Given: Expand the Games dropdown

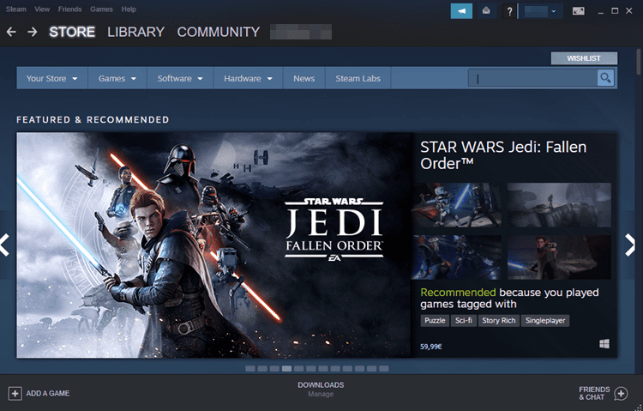Looking at the screenshot, I should (117, 78).
